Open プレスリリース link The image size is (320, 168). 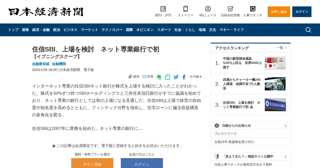(226, 134)
